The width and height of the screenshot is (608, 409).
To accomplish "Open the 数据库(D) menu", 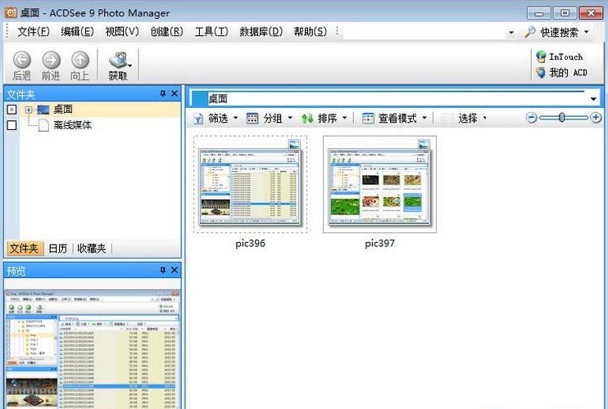I will click(x=261, y=32).
